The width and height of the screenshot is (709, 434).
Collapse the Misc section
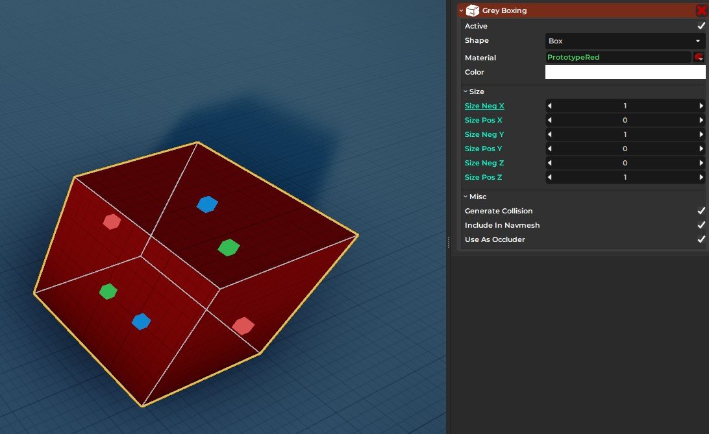coord(475,197)
